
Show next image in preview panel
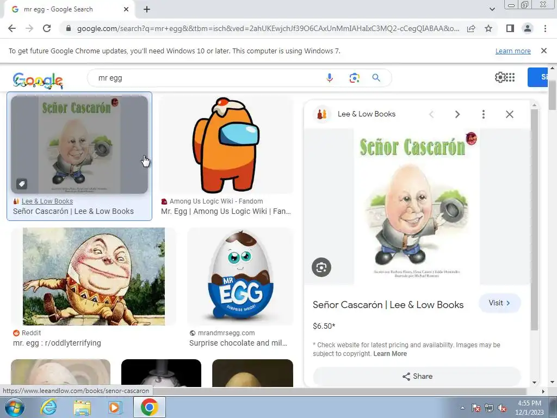coord(457,114)
